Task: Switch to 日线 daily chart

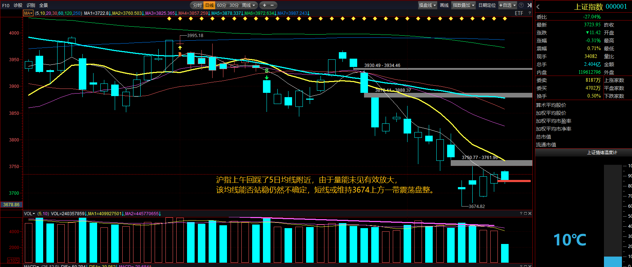Action: click(209, 5)
